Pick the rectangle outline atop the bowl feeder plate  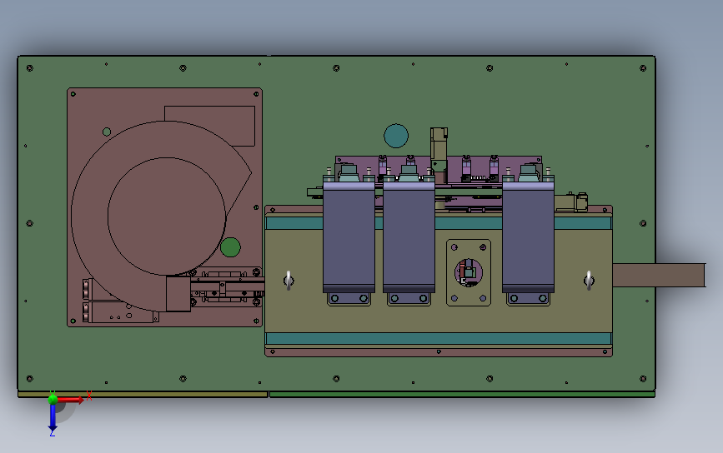(210, 126)
